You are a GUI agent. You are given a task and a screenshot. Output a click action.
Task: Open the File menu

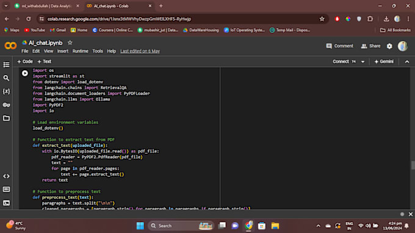coord(25,51)
